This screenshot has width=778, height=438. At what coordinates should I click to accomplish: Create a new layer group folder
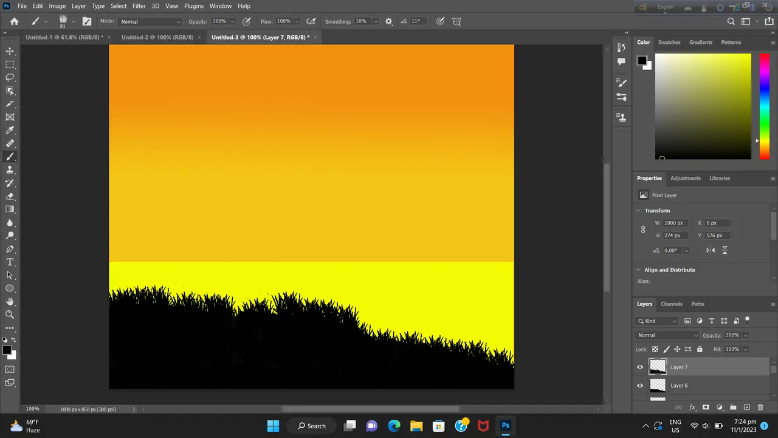pyautogui.click(x=733, y=408)
